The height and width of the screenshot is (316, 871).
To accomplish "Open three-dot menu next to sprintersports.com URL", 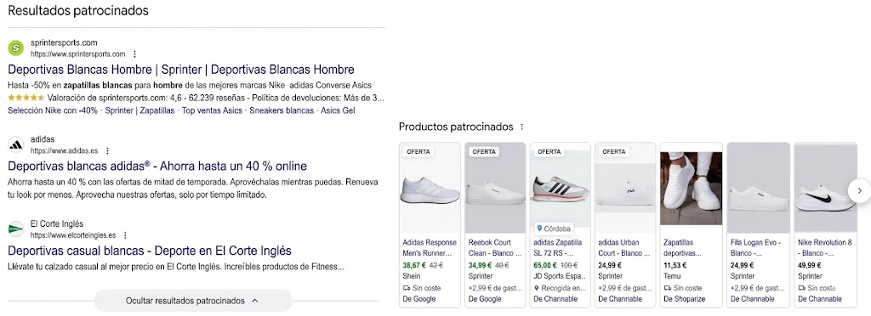I will [134, 54].
